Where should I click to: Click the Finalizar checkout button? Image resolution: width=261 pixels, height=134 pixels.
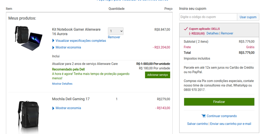click(219, 102)
